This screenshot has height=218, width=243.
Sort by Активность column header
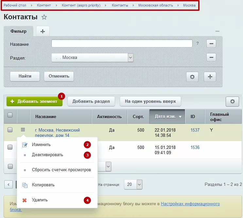pos(110,117)
